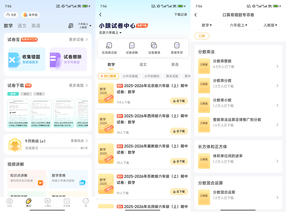Open the 北京六年级上 region dropdown
Screen dimensions: 286x212
pos(110,33)
